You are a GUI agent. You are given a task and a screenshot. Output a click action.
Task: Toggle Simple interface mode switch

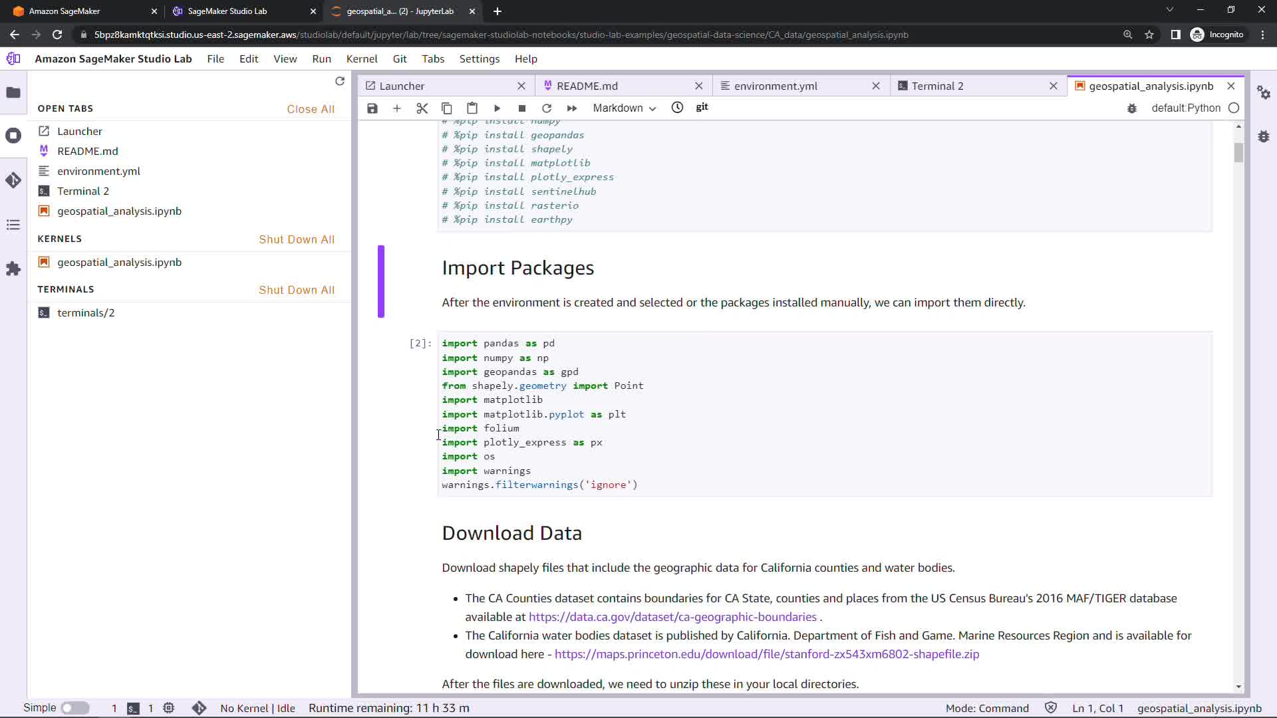click(75, 708)
